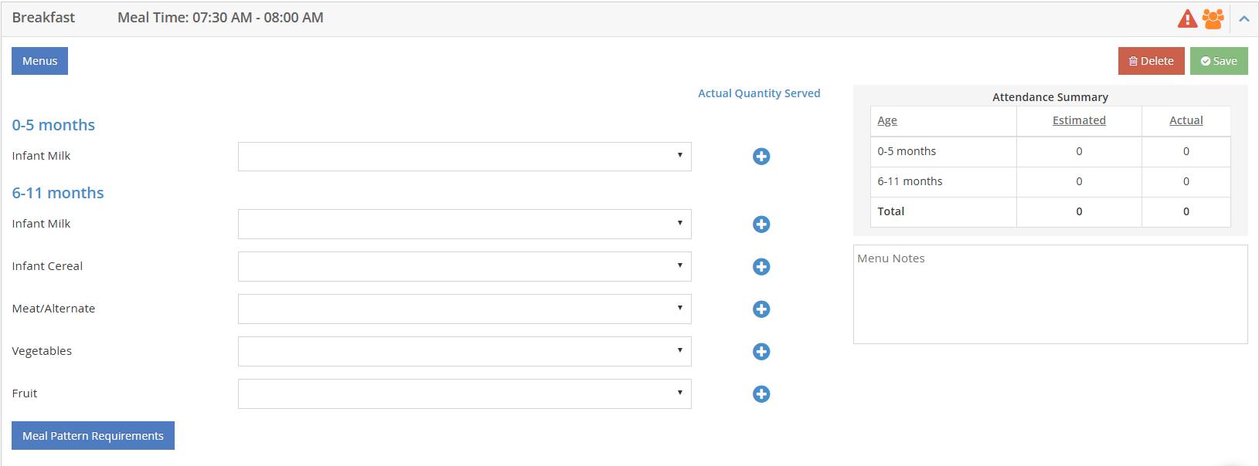Open Meal Pattern Requirements

tap(93, 436)
